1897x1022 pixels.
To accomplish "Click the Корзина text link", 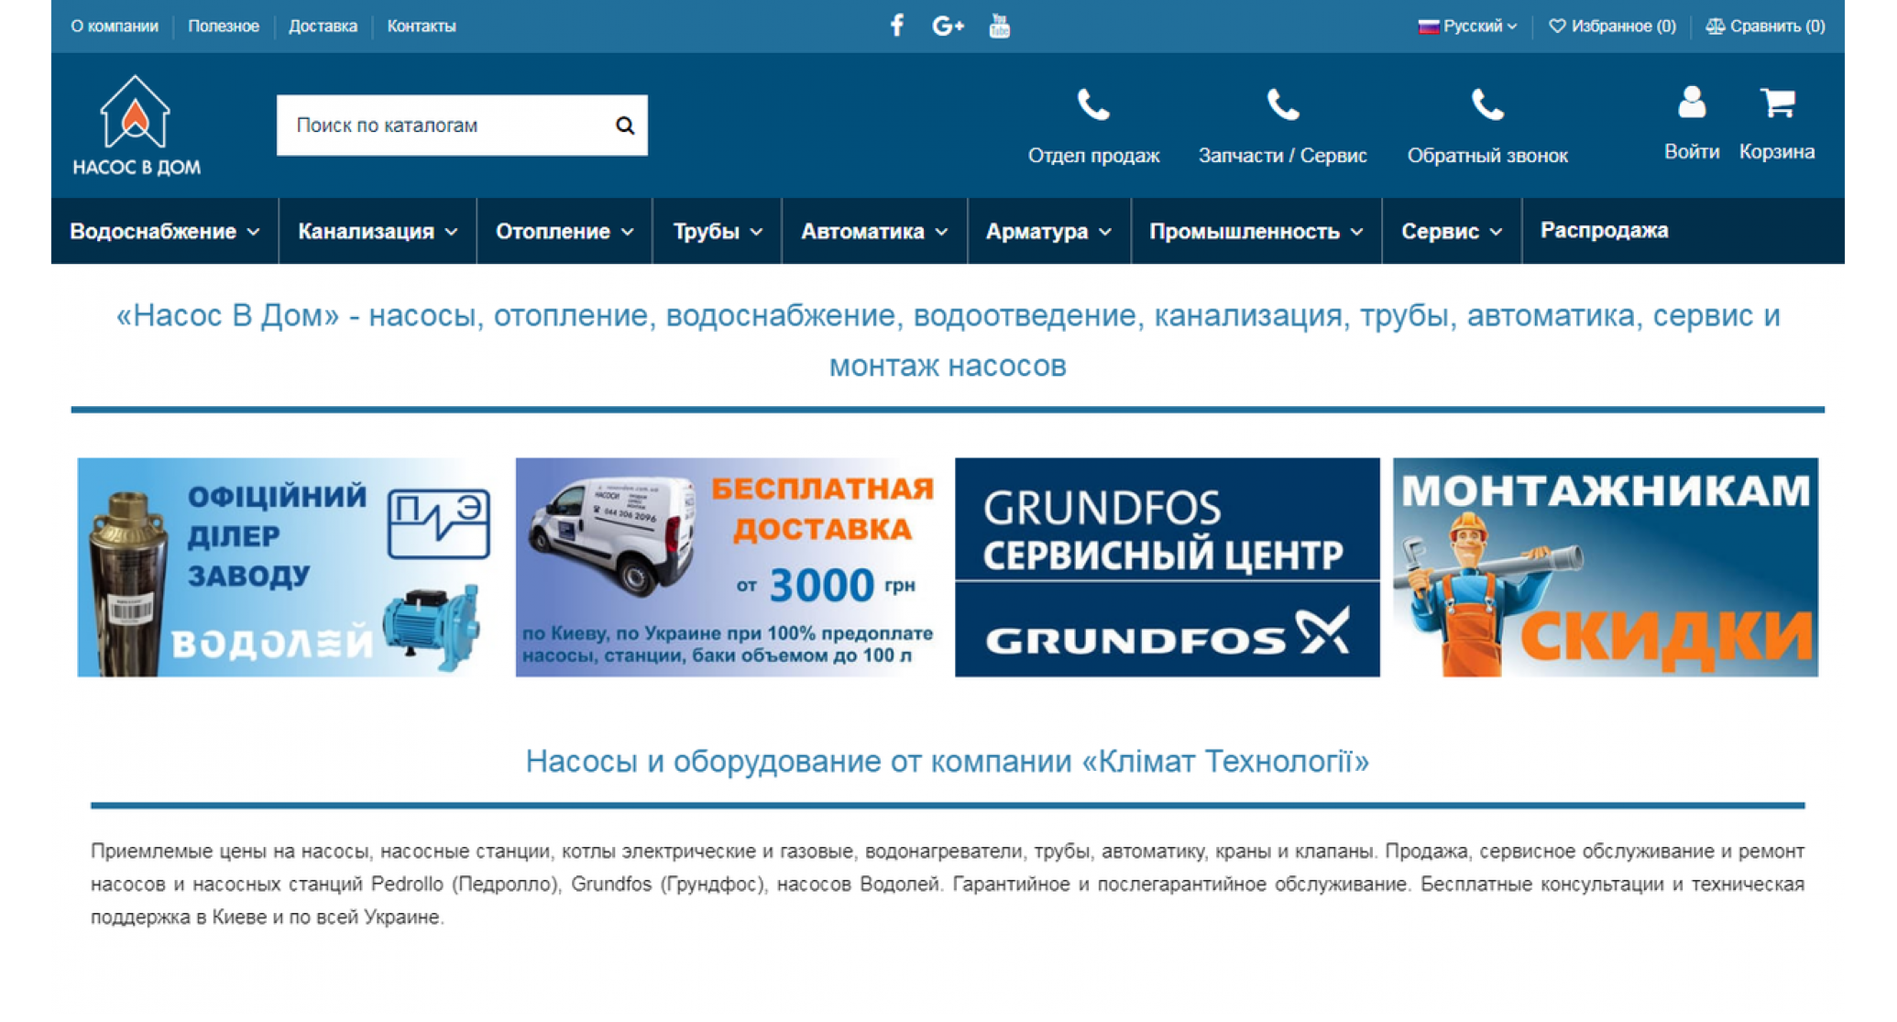I will (1777, 152).
